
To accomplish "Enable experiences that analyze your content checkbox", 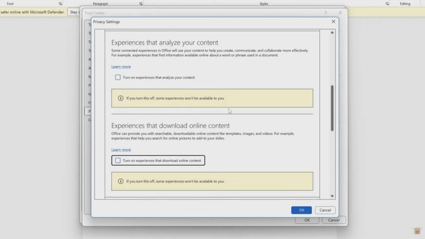I will (x=118, y=77).
